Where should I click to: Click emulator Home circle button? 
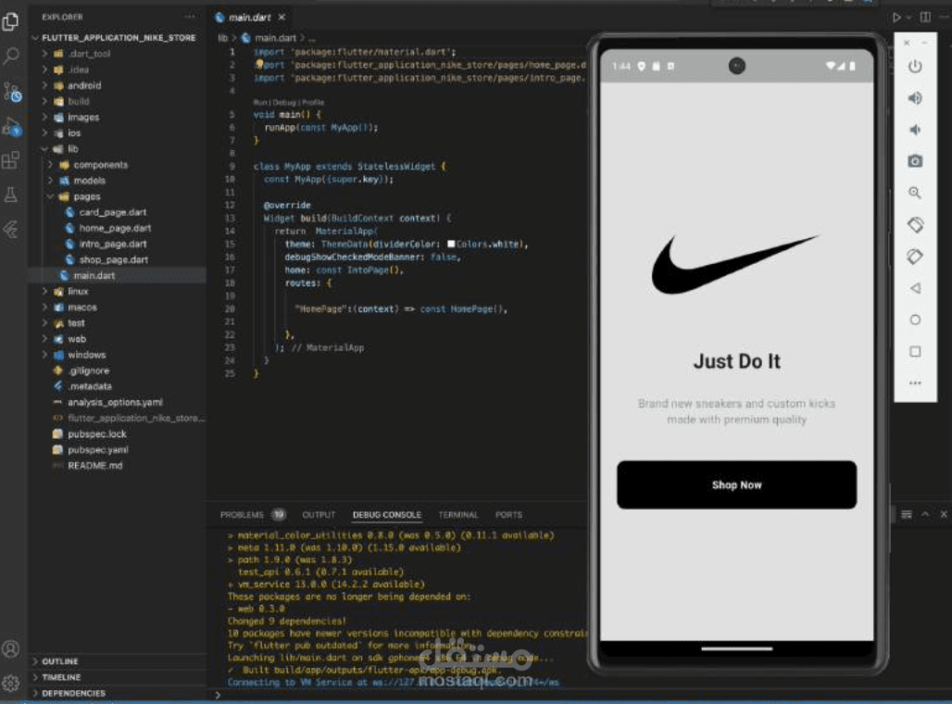click(x=915, y=321)
